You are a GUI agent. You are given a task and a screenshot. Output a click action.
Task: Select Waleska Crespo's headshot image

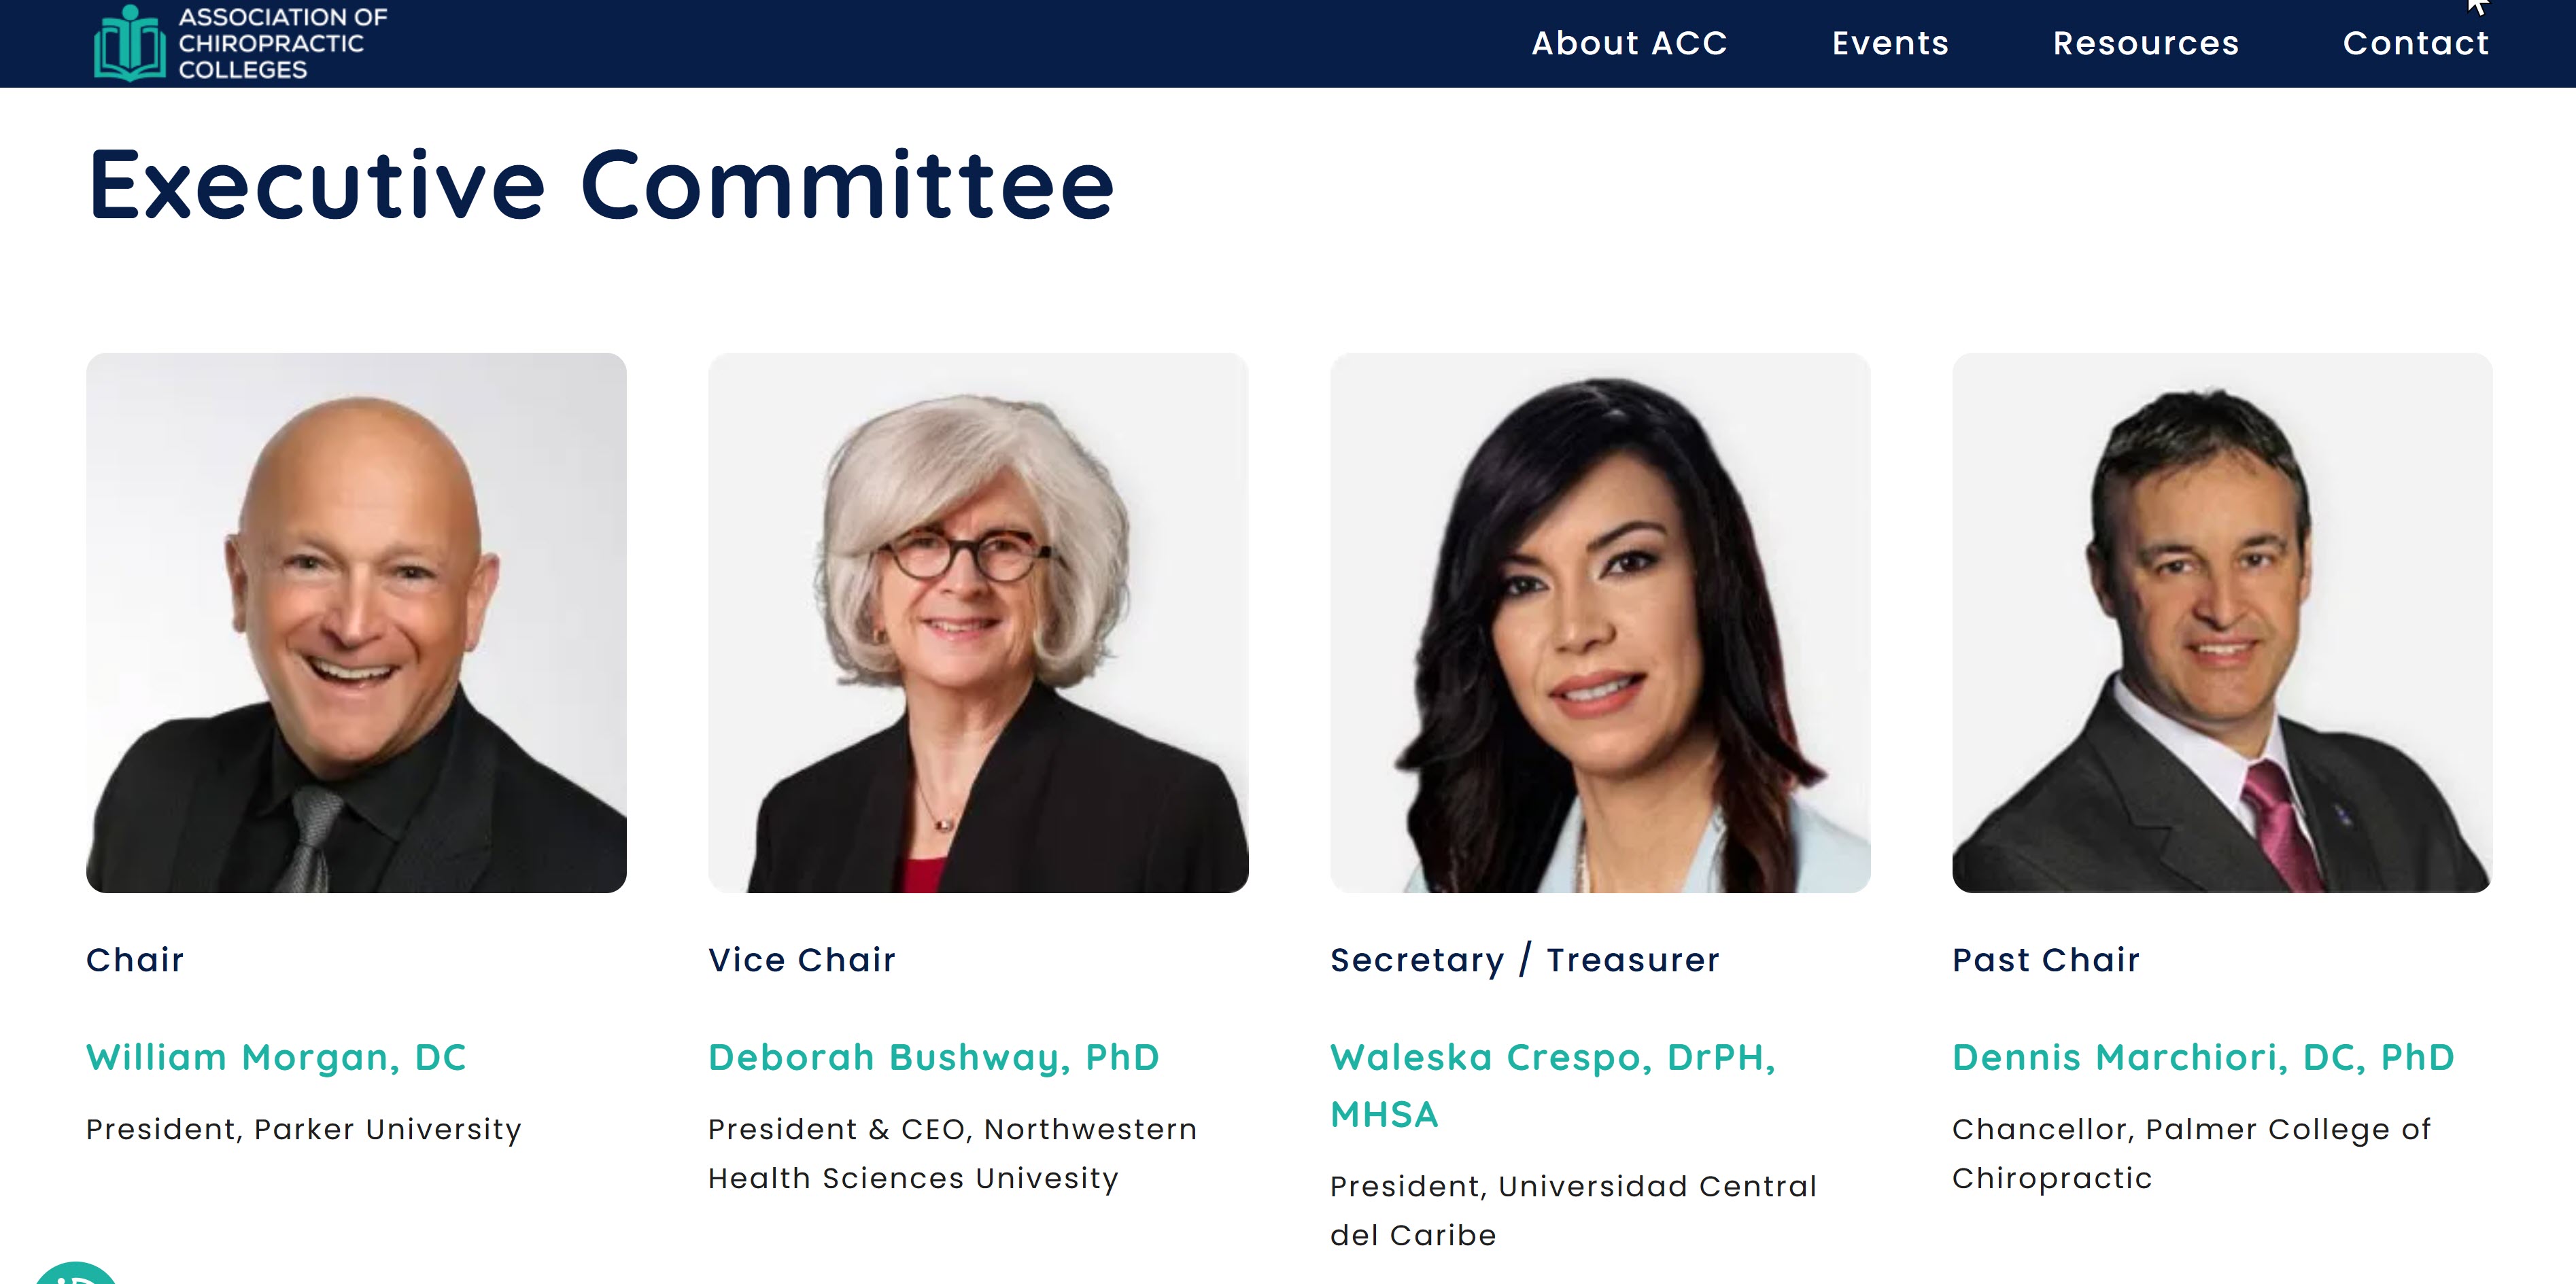click(x=1600, y=622)
